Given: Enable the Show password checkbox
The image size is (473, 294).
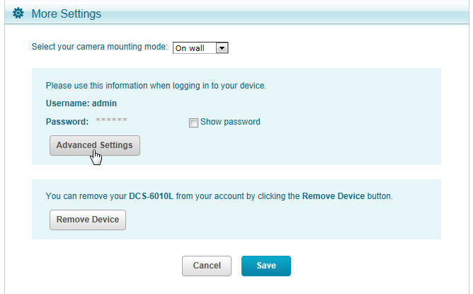Looking at the screenshot, I should click(193, 122).
